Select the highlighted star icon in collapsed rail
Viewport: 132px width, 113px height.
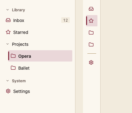(91, 21)
